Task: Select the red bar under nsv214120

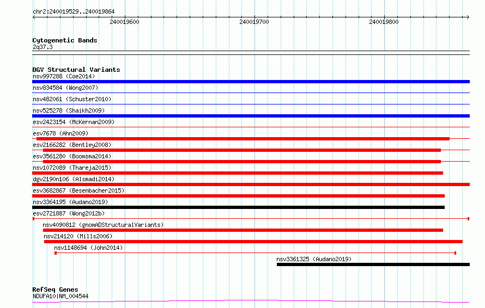Action: coord(253,242)
